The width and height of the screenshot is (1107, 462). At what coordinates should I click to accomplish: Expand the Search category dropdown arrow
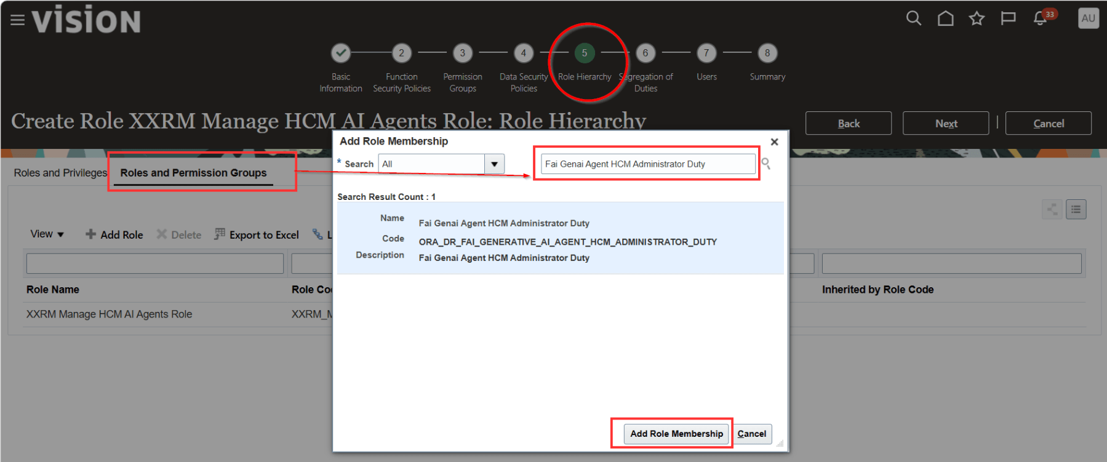pos(494,164)
